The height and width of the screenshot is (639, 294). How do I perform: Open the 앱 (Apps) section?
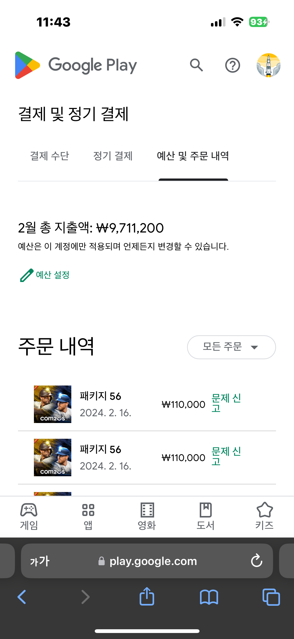point(88,516)
